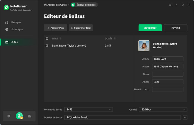Viewport: 194px width, 125px height.
Task: Open the Format de Sortie MP3 dropdown
Action: (88, 109)
